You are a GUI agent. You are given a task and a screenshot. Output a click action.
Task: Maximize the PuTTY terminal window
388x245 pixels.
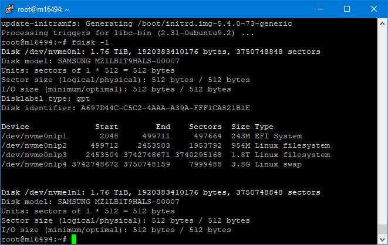347,9
